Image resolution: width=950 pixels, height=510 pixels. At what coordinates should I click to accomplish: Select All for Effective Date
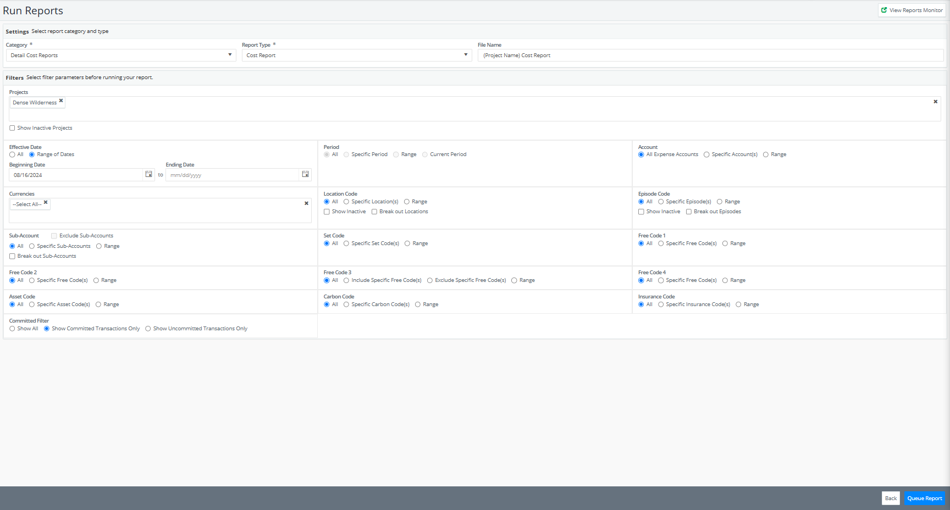point(12,154)
